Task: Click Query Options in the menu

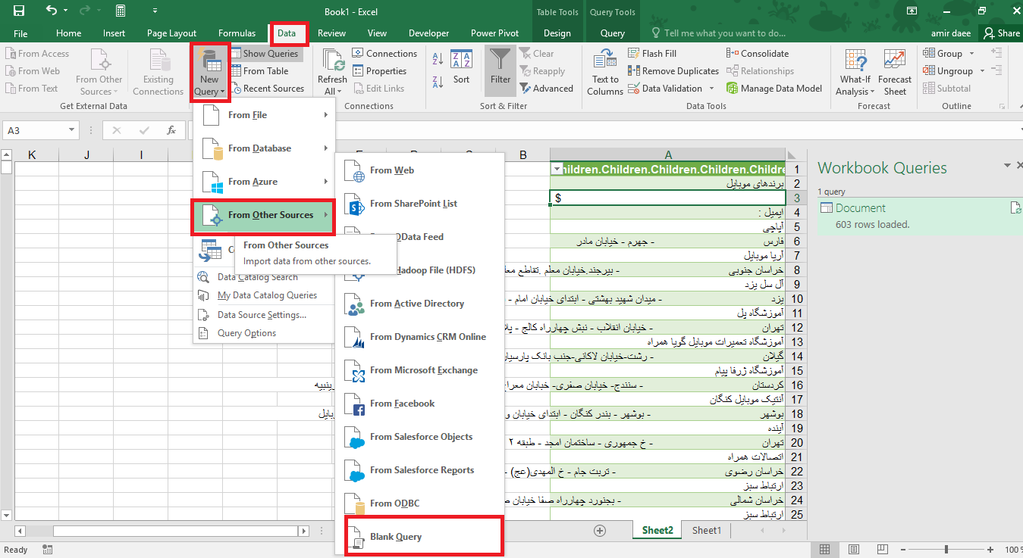Action: 246,333
